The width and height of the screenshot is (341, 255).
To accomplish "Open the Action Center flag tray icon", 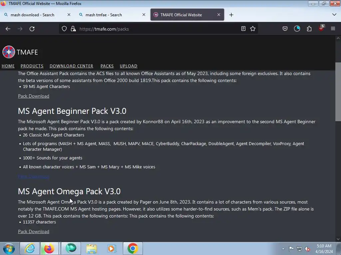I will (291, 249).
